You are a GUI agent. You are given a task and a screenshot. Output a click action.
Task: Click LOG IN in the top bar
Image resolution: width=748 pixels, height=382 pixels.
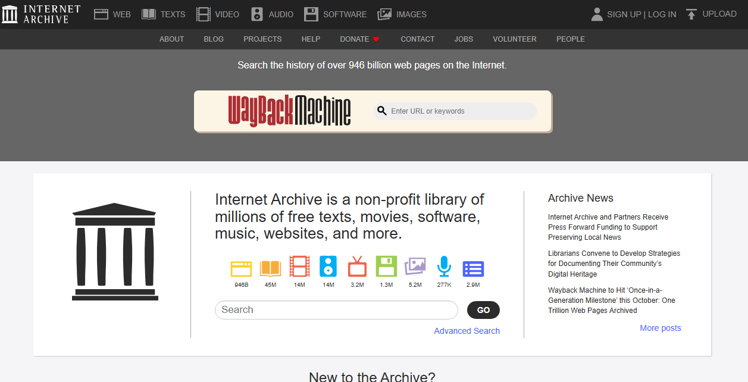point(662,14)
